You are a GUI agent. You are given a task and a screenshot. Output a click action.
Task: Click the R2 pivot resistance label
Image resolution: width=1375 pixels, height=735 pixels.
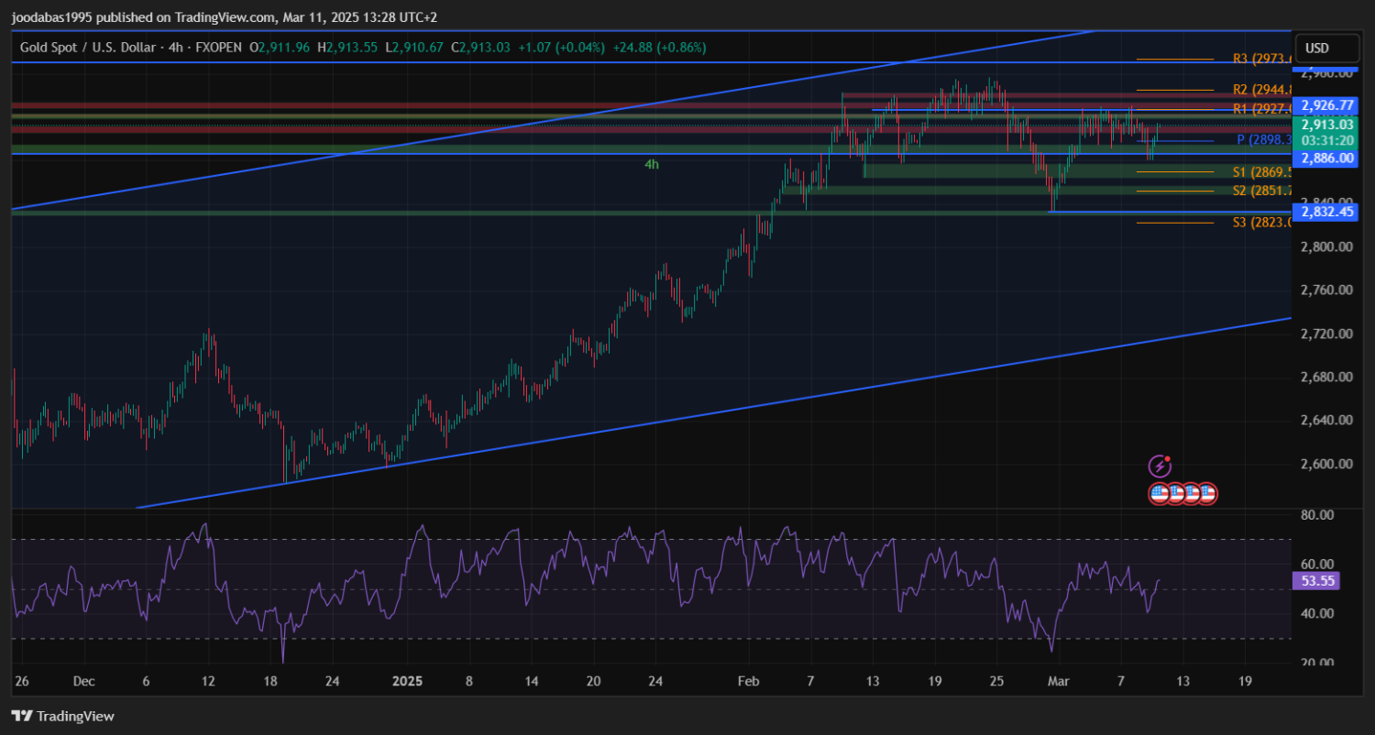coord(1261,90)
